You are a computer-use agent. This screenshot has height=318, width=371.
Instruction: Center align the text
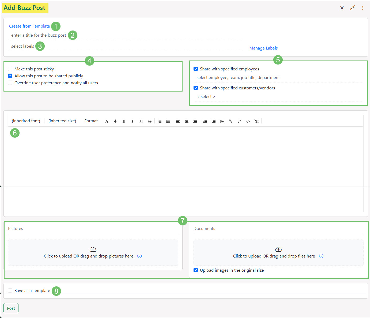(187, 121)
